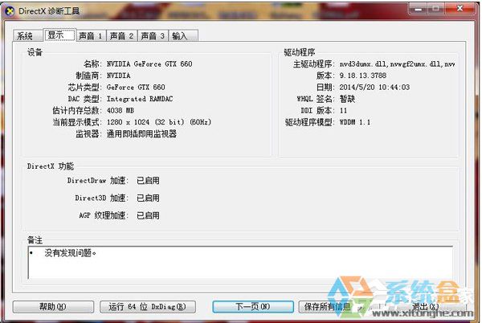Click the 设备 group label
This screenshot has width=482, height=323.
[35, 52]
